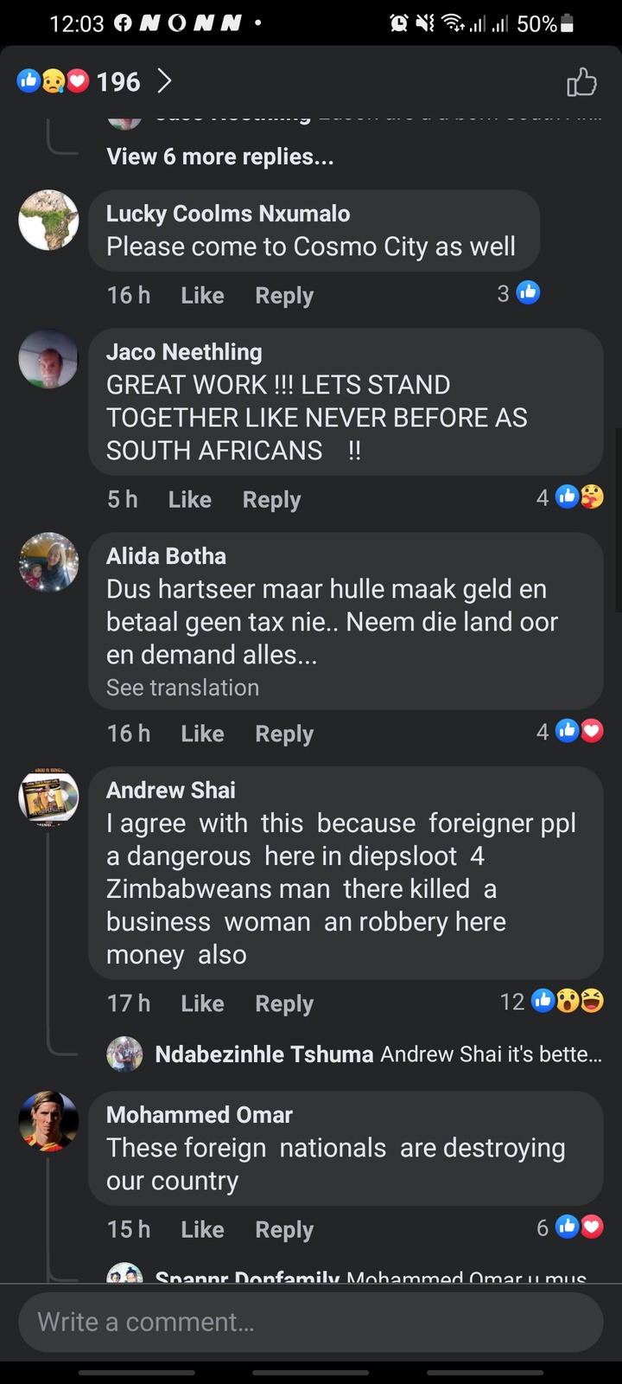Image resolution: width=622 pixels, height=1384 pixels.
Task: Open Lucky Coolms Nxumalo's profile picture
Action: click(x=49, y=221)
